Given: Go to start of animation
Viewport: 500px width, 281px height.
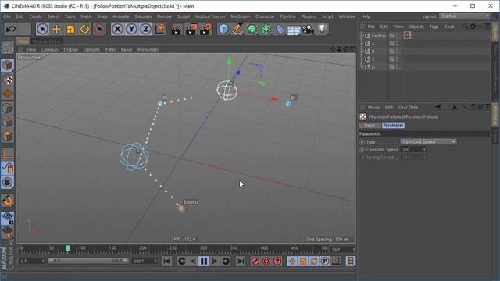Looking at the screenshot, I should click(166, 261).
